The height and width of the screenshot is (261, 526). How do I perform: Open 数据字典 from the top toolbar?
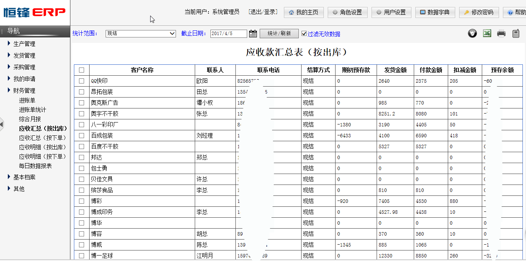pyautogui.click(x=435, y=12)
